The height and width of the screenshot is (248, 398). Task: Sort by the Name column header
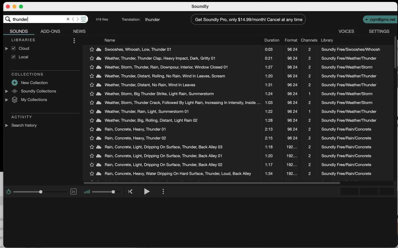point(110,40)
